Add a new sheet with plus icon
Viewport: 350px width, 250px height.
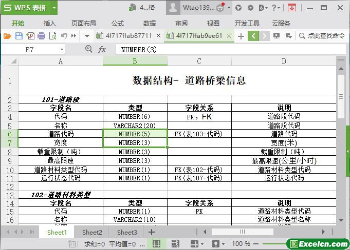click(x=151, y=232)
